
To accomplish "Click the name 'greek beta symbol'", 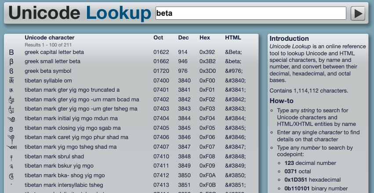I will pos(48,71).
